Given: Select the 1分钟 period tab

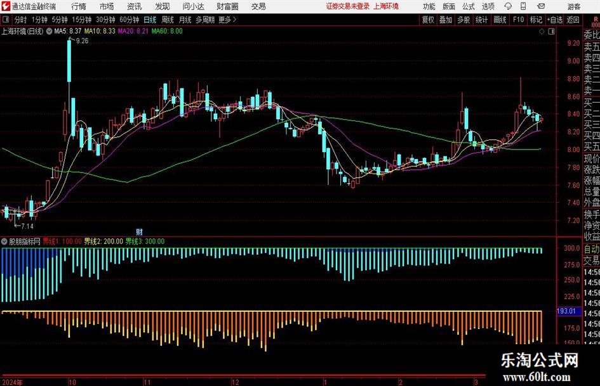Looking at the screenshot, I should (39, 20).
